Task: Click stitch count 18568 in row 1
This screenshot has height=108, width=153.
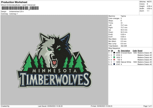Action: [118, 53]
